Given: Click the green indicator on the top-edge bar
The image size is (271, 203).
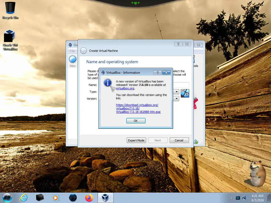Looking at the screenshot, I should pos(135,3).
